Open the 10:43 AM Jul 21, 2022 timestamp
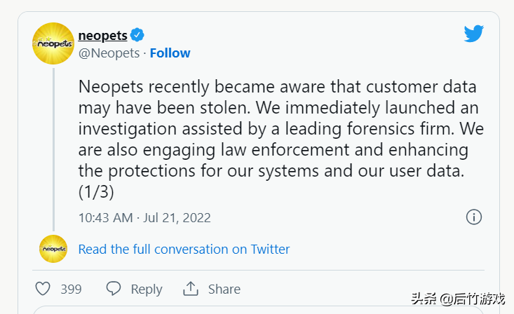 (144, 218)
